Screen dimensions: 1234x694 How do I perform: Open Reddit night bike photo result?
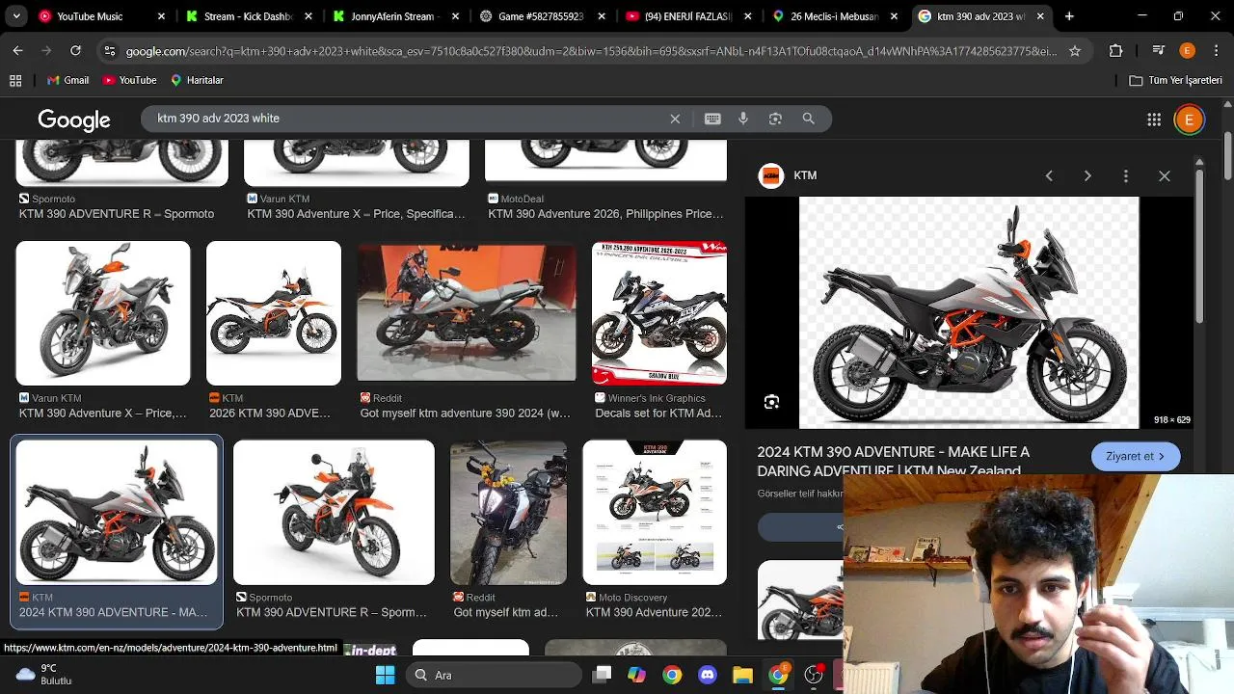tap(508, 513)
